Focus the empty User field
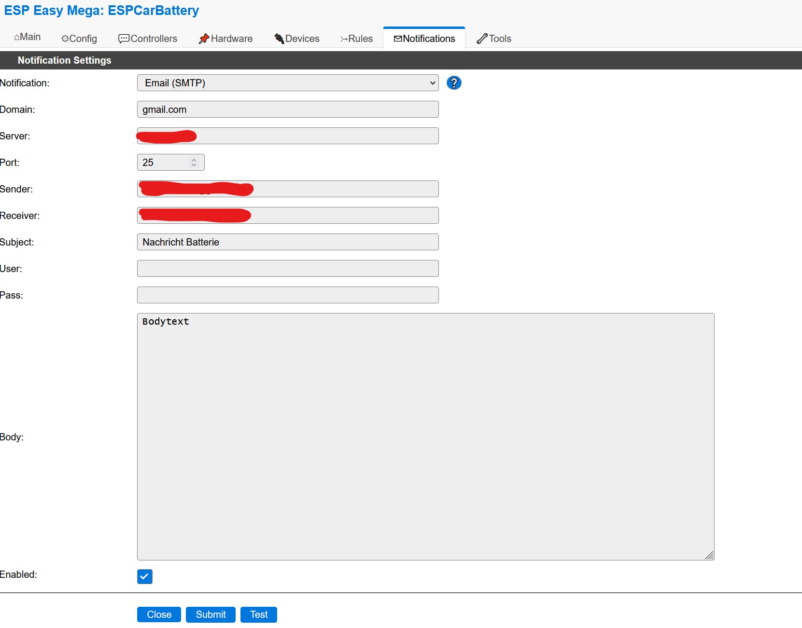 [x=288, y=269]
